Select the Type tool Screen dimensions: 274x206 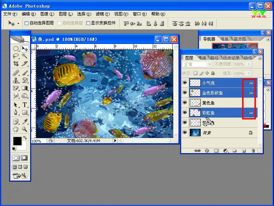(x=25, y=105)
